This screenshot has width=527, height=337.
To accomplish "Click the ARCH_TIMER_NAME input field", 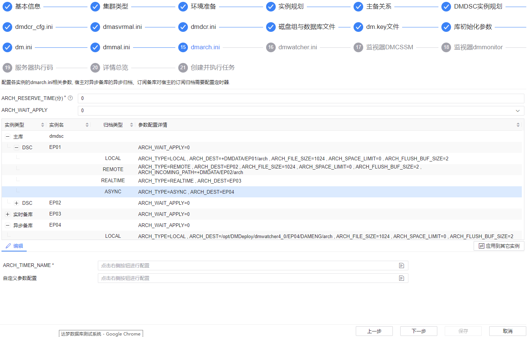I will (x=253, y=266).
